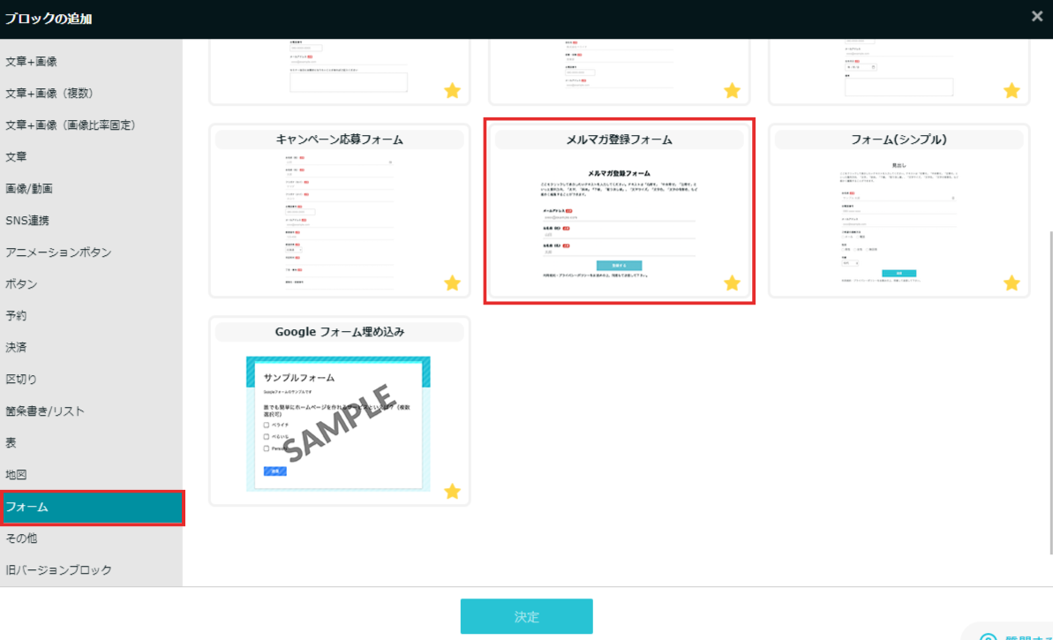1053x640 pixels.
Task: Click the メルマガ登録フォーム title label
Action: click(619, 139)
